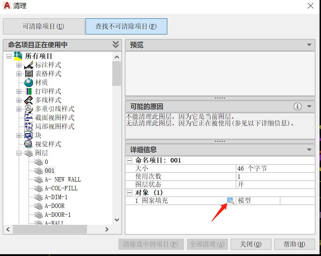Select layer A-COL-FILL in the tree
Screen dimensions: 321x256
coord(61,188)
